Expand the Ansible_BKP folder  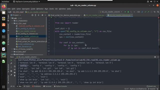coord(12,52)
